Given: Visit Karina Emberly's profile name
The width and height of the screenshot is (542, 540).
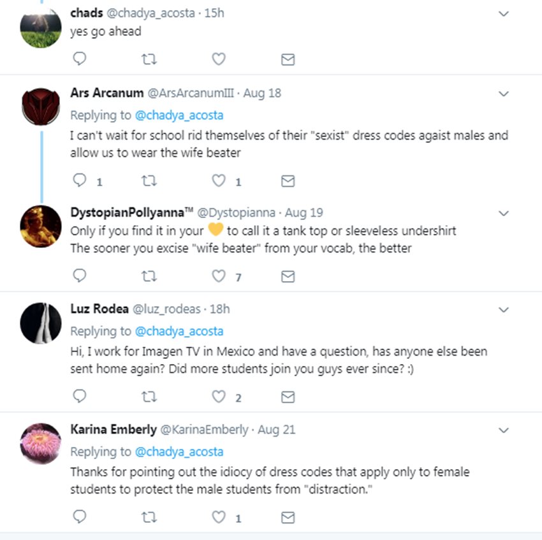Looking at the screenshot, I should (x=110, y=430).
